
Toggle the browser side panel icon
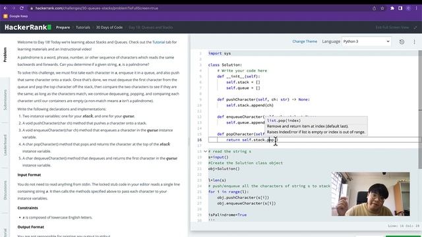click(400, 9)
